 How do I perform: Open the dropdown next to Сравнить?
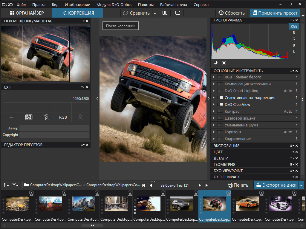click(x=154, y=13)
